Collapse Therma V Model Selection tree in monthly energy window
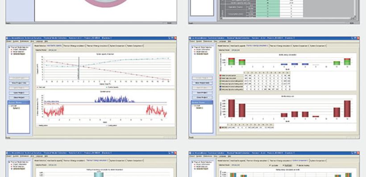Screen dimensions: 366x177 192,47
